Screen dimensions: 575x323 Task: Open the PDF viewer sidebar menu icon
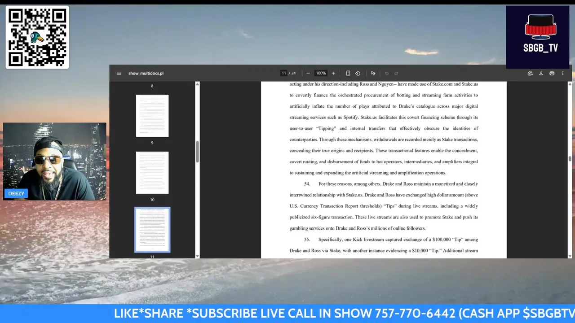pos(119,73)
